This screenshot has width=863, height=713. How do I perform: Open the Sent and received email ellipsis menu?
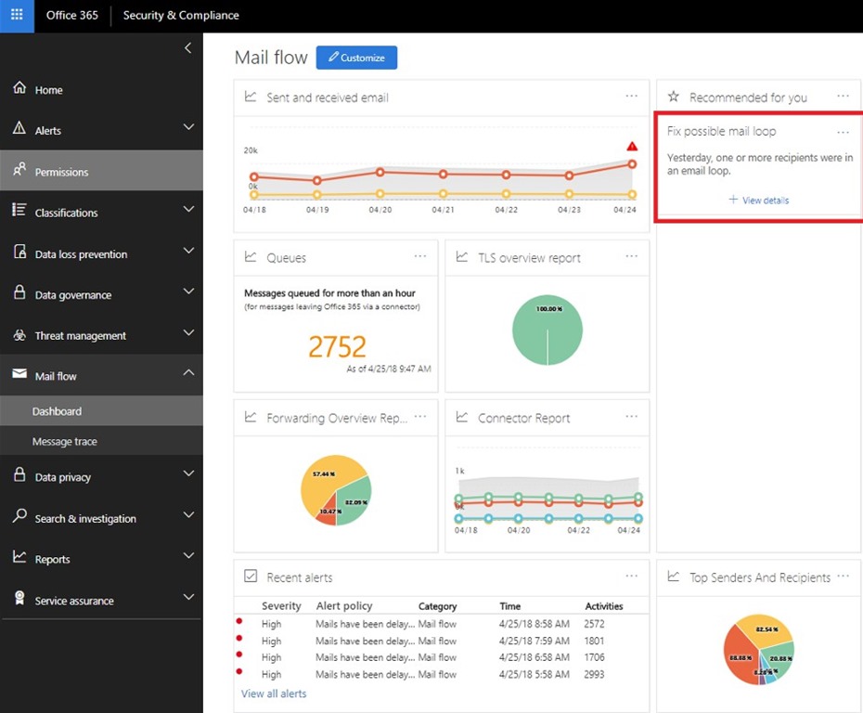(x=631, y=96)
